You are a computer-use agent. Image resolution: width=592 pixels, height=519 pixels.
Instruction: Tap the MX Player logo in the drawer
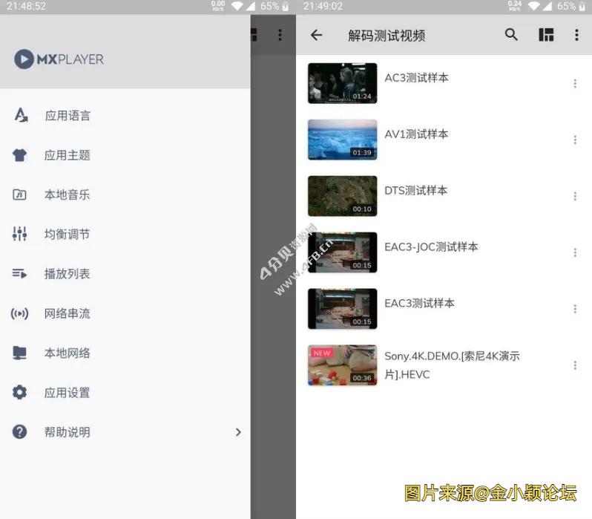click(59, 59)
